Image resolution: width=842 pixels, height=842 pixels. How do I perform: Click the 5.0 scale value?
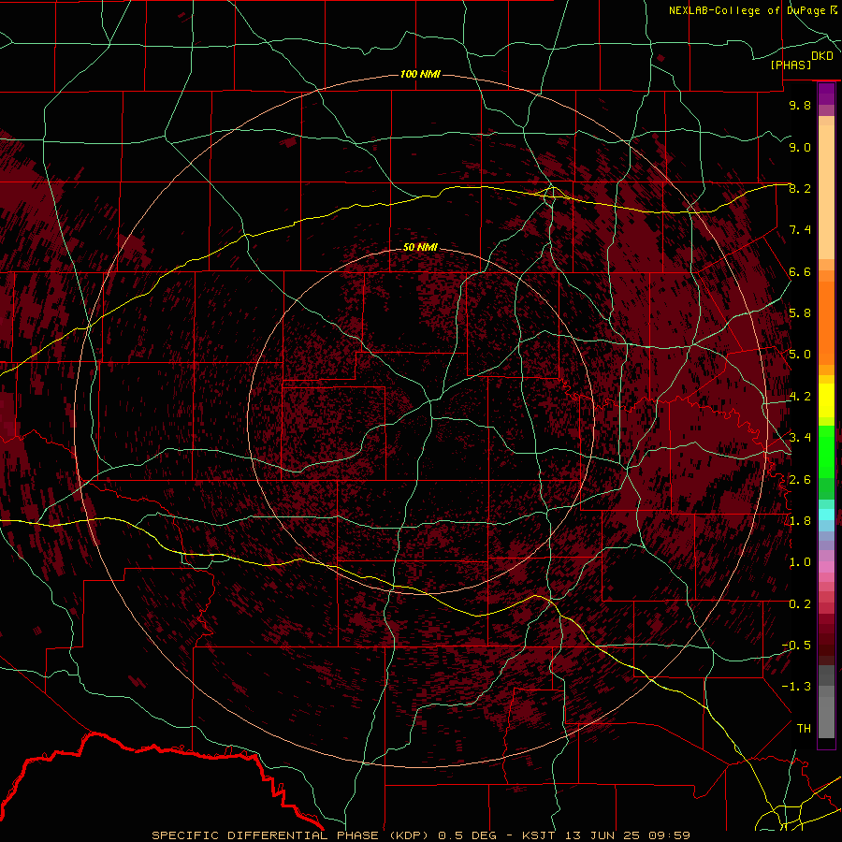800,355
